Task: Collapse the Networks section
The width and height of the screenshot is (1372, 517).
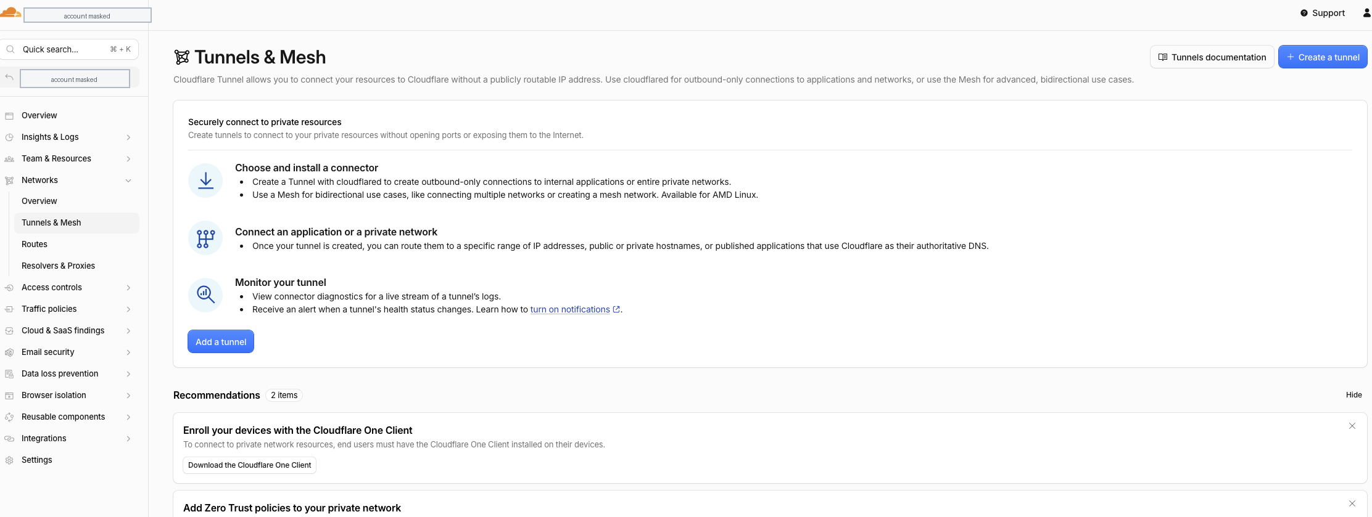Action: coord(128,181)
